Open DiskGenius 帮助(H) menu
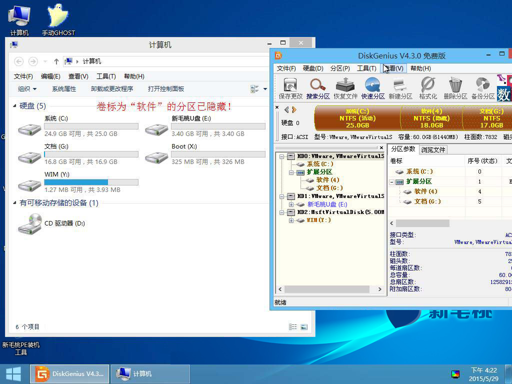The width and height of the screenshot is (512, 384). click(x=420, y=68)
